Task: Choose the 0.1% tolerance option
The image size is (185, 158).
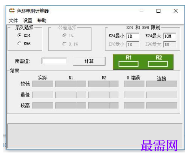Action: pyautogui.click(x=70, y=44)
